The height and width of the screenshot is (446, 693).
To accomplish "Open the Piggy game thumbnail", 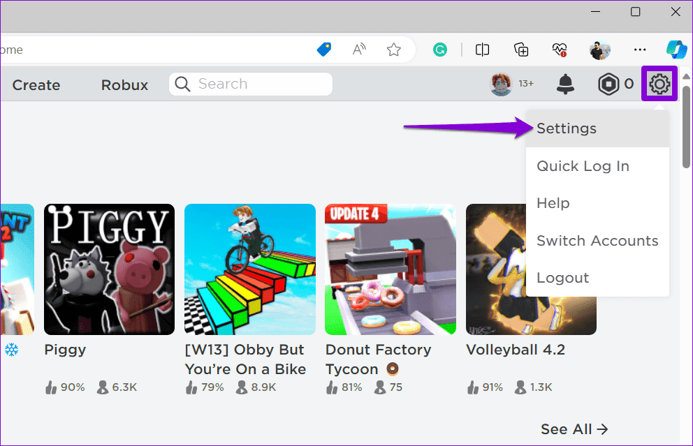I will pyautogui.click(x=109, y=269).
